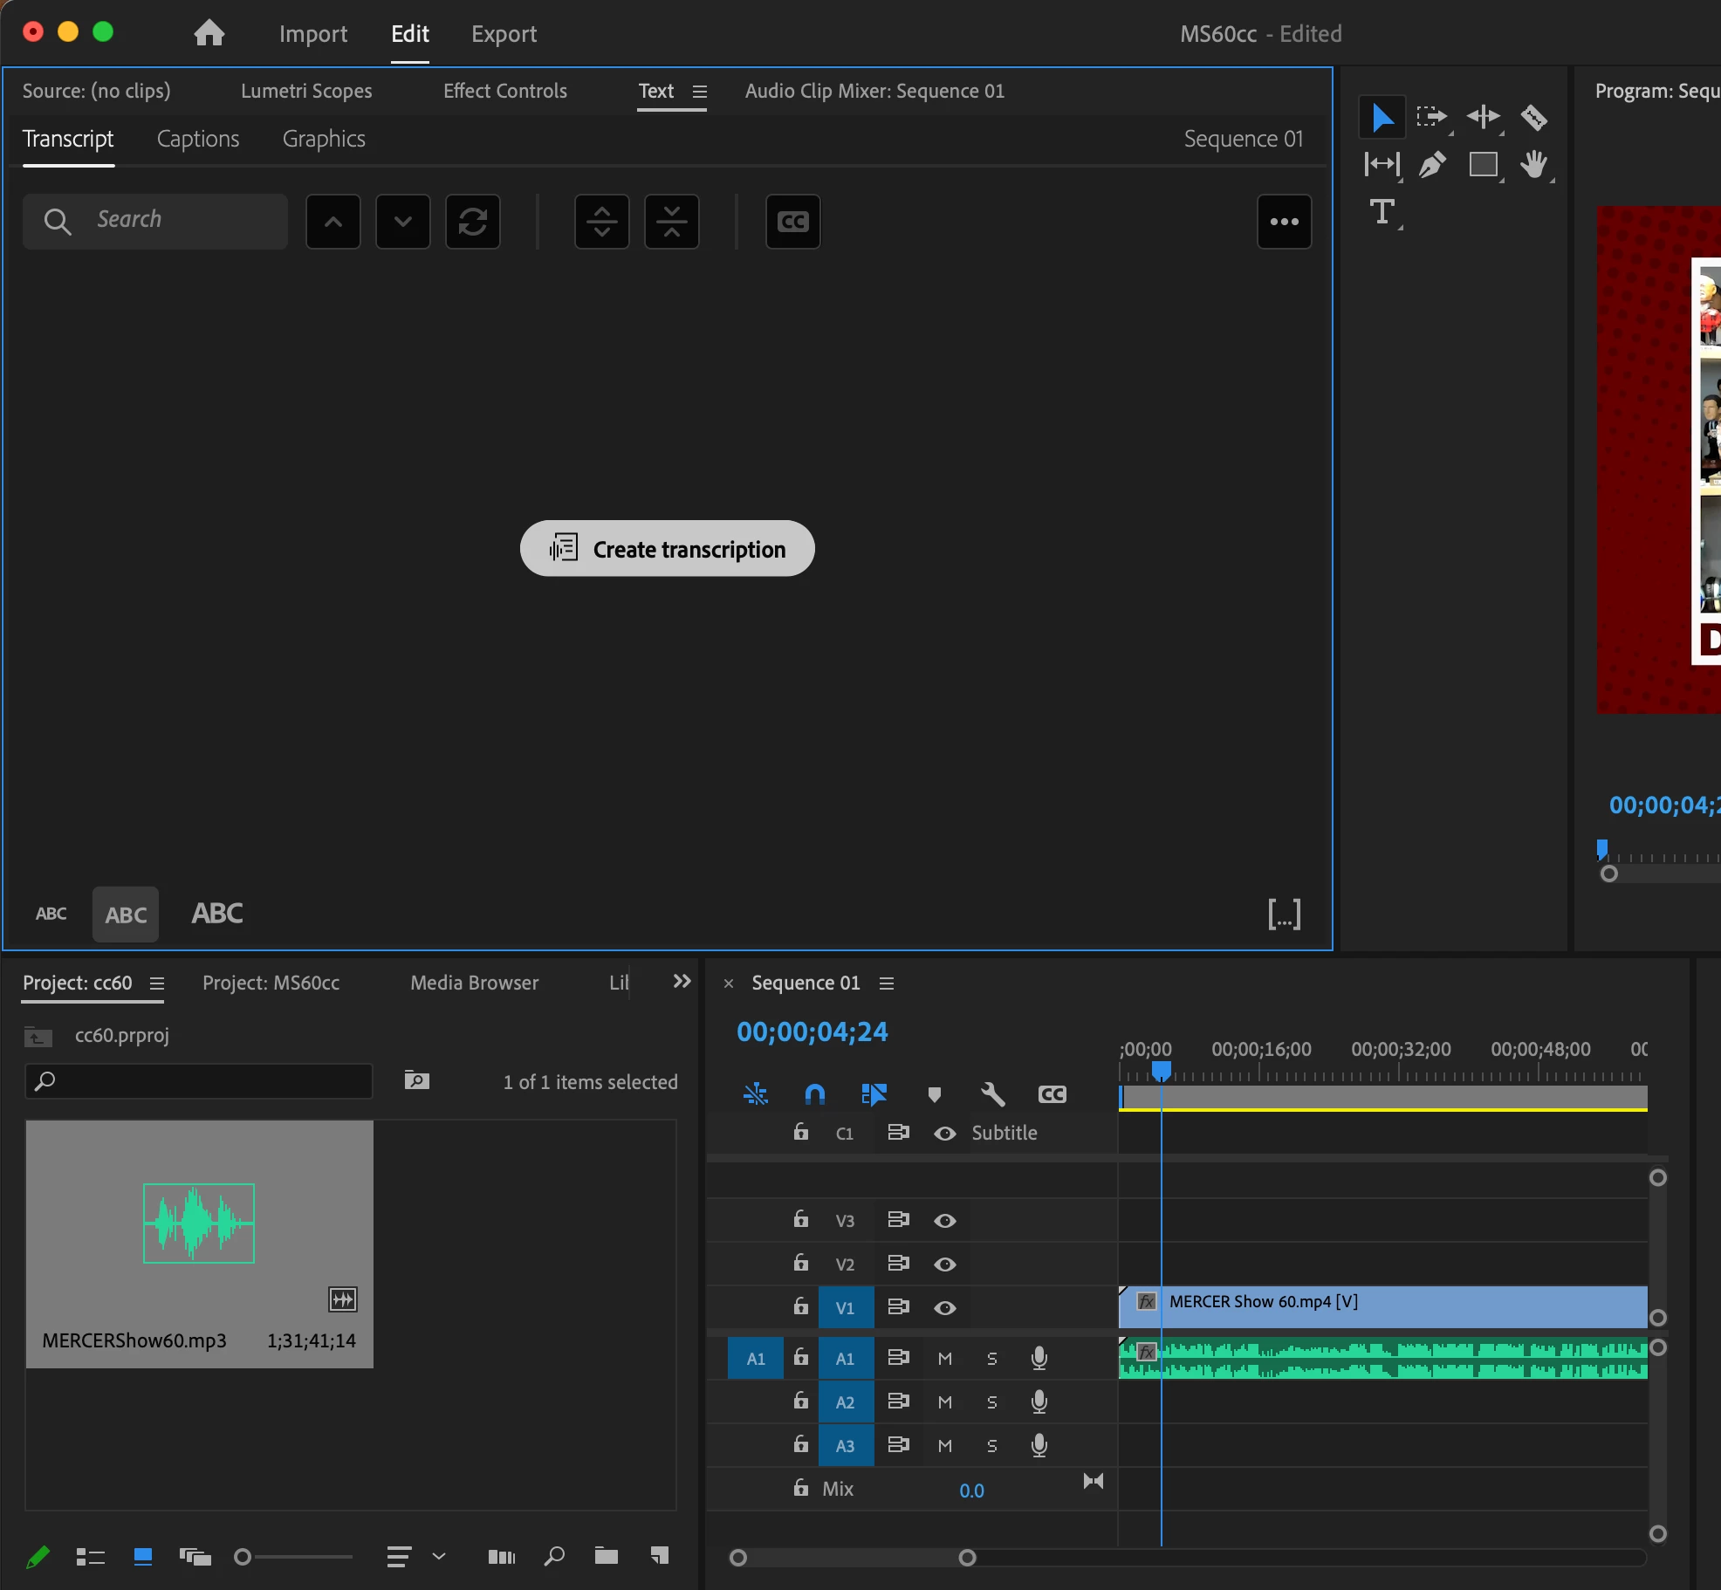1721x1590 pixels.
Task: Click the re-transcribe refresh icon
Action: 472,222
